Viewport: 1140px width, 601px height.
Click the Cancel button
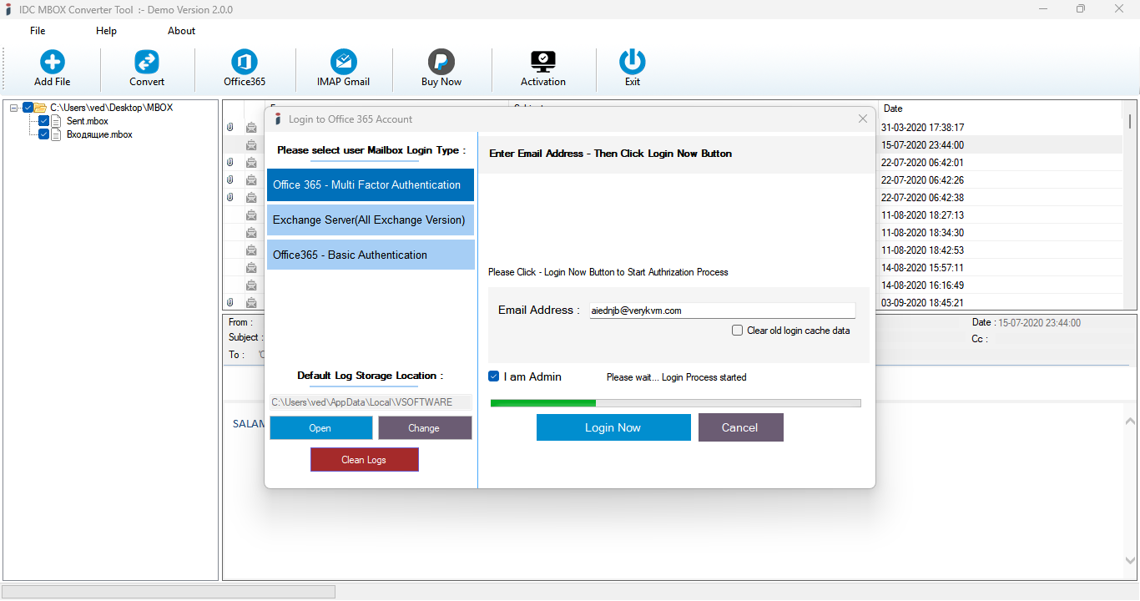click(740, 427)
